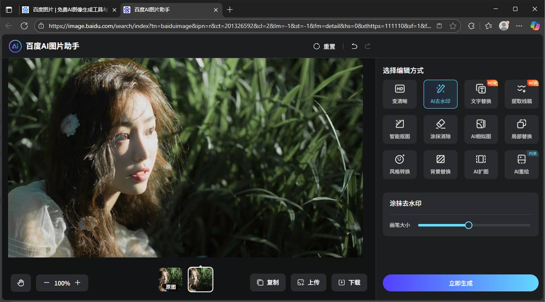Open the AI相似图 similar image tool
This screenshot has height=302, width=545.
tap(480, 129)
